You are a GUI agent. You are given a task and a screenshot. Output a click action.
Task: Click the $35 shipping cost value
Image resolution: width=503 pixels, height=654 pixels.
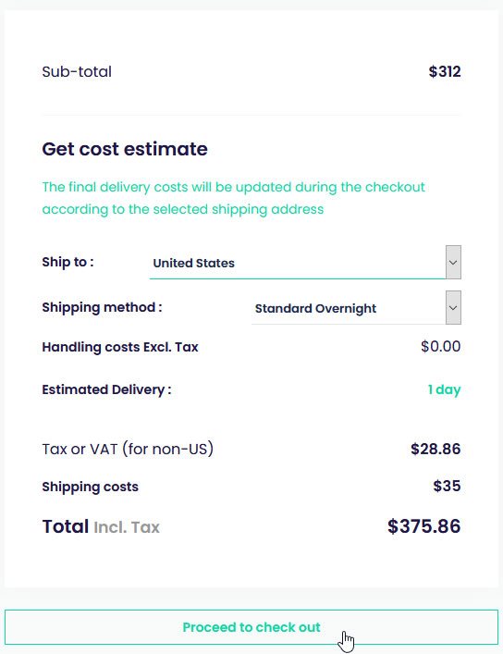pyautogui.click(x=447, y=486)
